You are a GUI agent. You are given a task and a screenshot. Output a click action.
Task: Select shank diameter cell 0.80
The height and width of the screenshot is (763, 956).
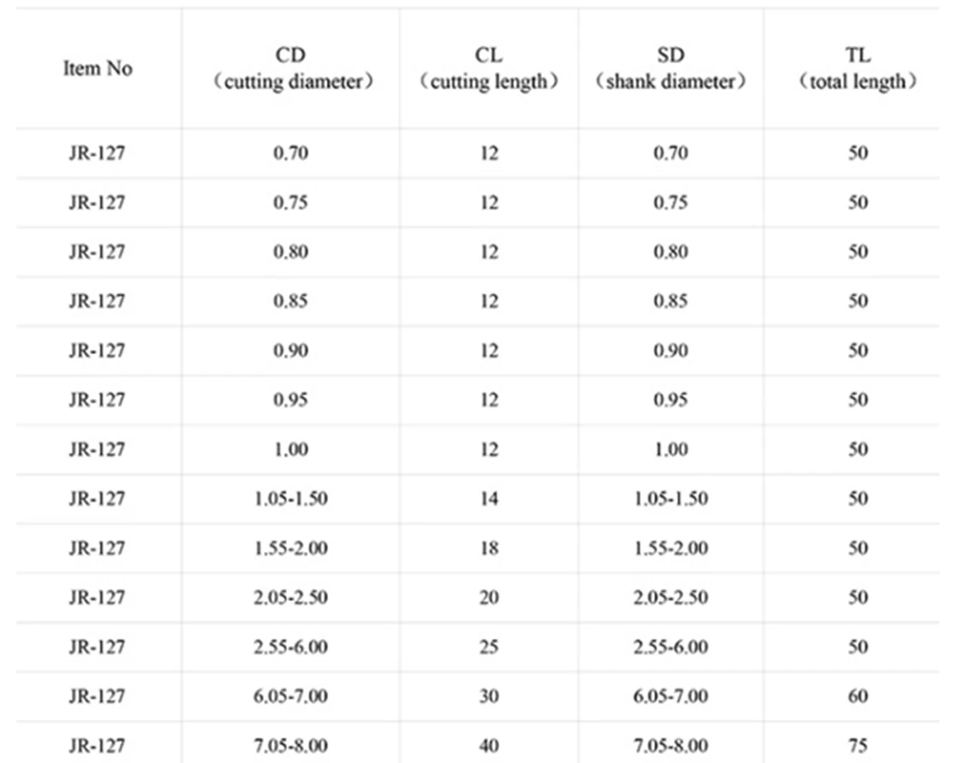671,252
